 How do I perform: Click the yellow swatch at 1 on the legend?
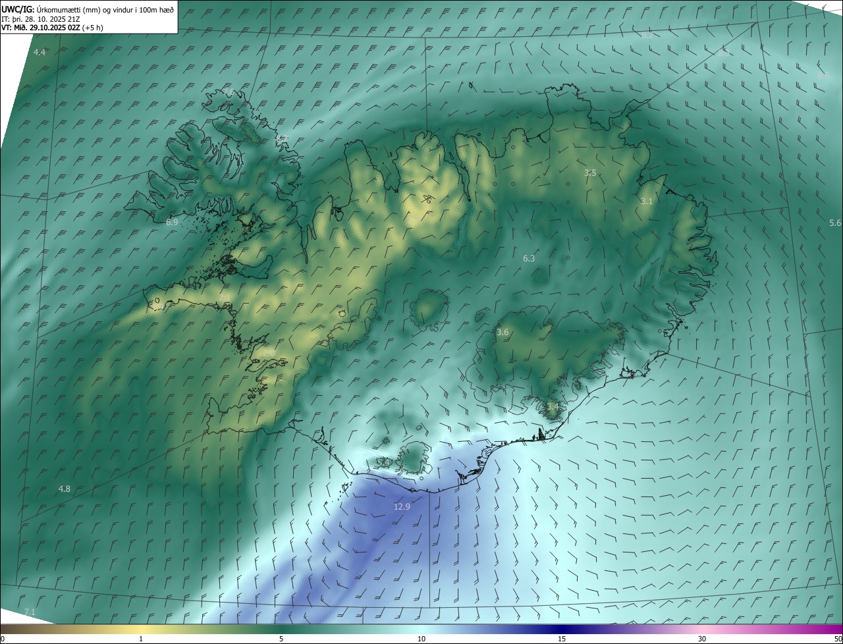[141, 629]
